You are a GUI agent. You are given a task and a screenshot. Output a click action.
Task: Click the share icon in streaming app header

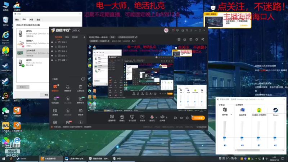(203, 39)
